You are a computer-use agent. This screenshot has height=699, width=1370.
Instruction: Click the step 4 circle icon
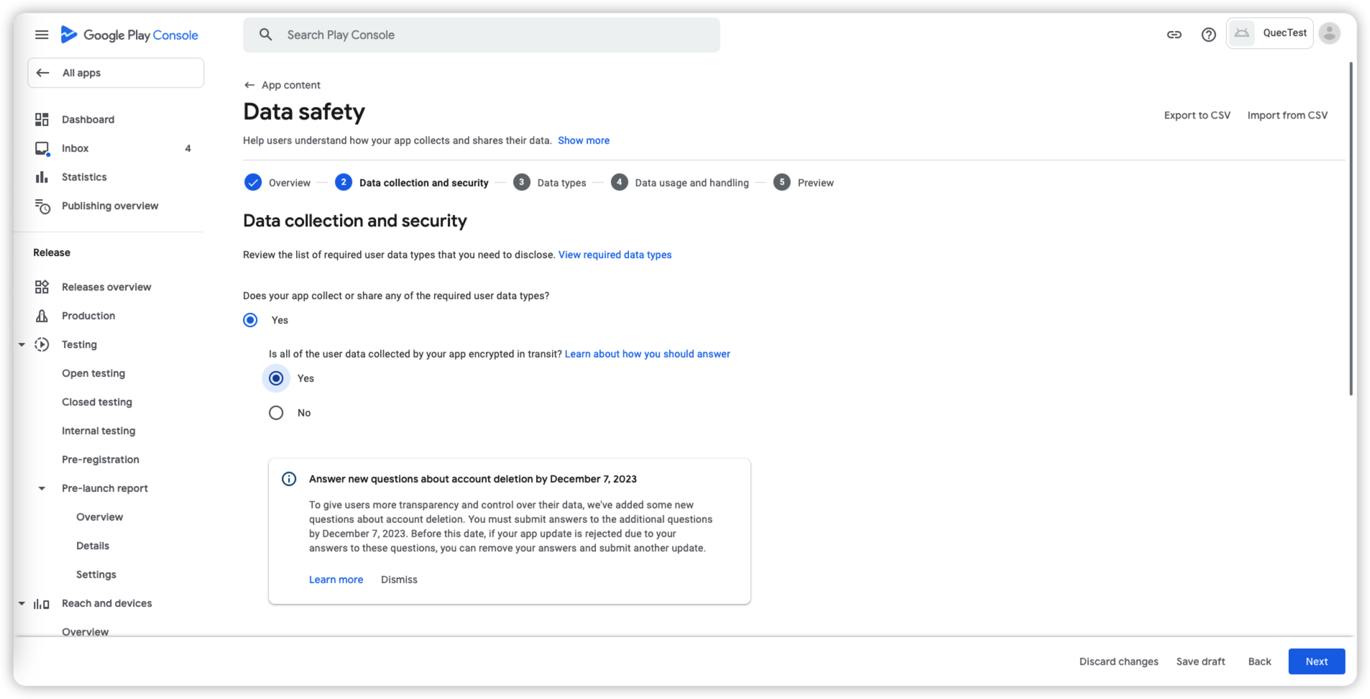tap(620, 183)
